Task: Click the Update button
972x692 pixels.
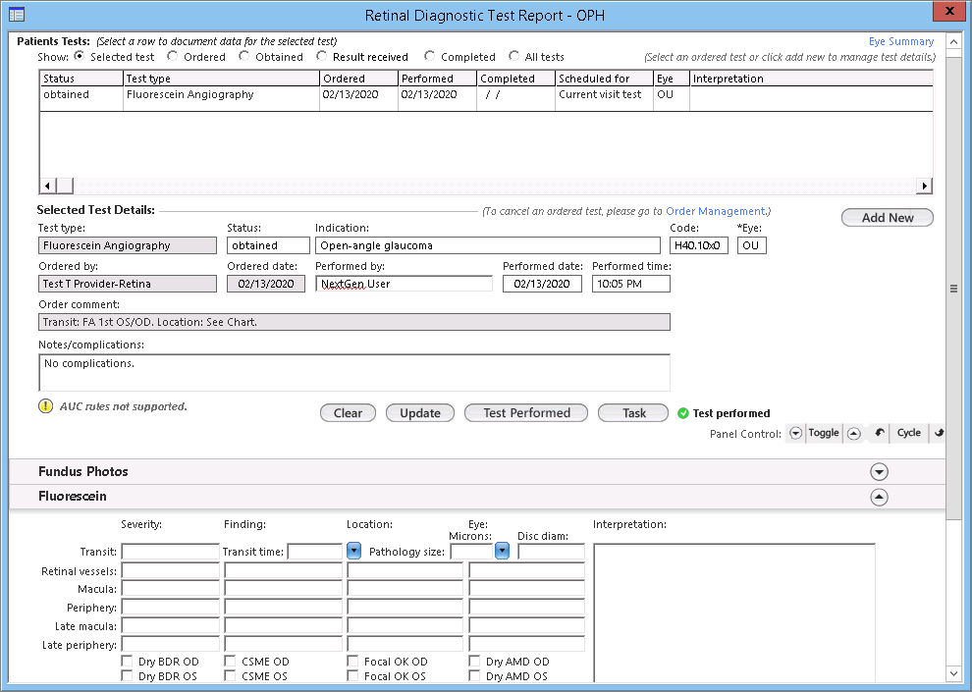Action: tap(420, 413)
